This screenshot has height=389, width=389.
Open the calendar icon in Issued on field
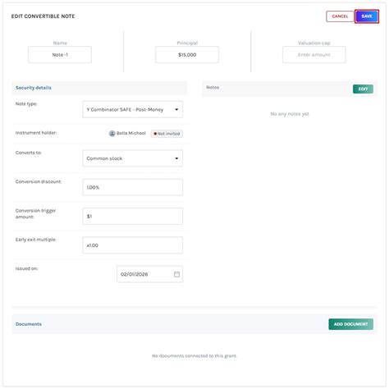click(x=176, y=274)
